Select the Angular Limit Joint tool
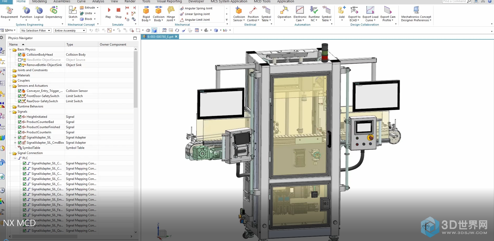The width and height of the screenshot is (494, 241). tap(195, 20)
